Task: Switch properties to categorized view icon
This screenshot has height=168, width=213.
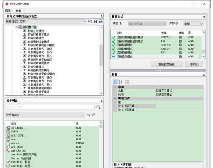Action: coord(115,82)
